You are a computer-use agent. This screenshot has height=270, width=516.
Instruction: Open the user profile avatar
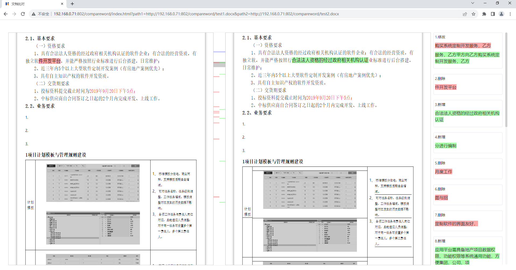click(x=501, y=14)
